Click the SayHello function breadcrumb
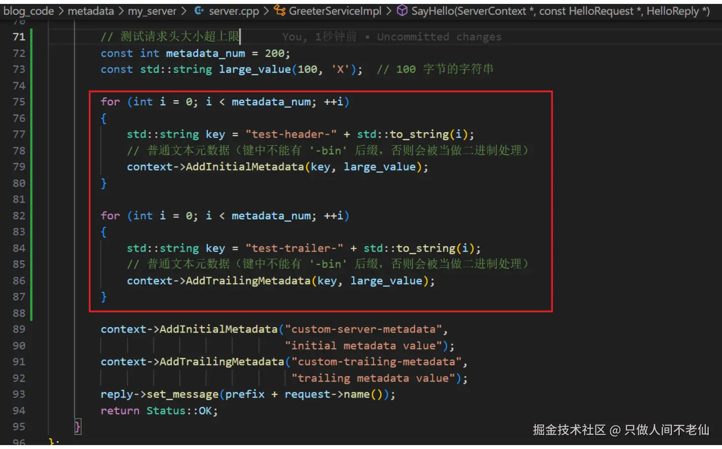This screenshot has height=449, width=722. pyautogui.click(x=560, y=11)
